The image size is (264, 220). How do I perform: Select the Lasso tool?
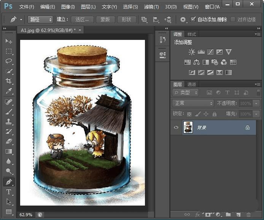tap(9, 61)
